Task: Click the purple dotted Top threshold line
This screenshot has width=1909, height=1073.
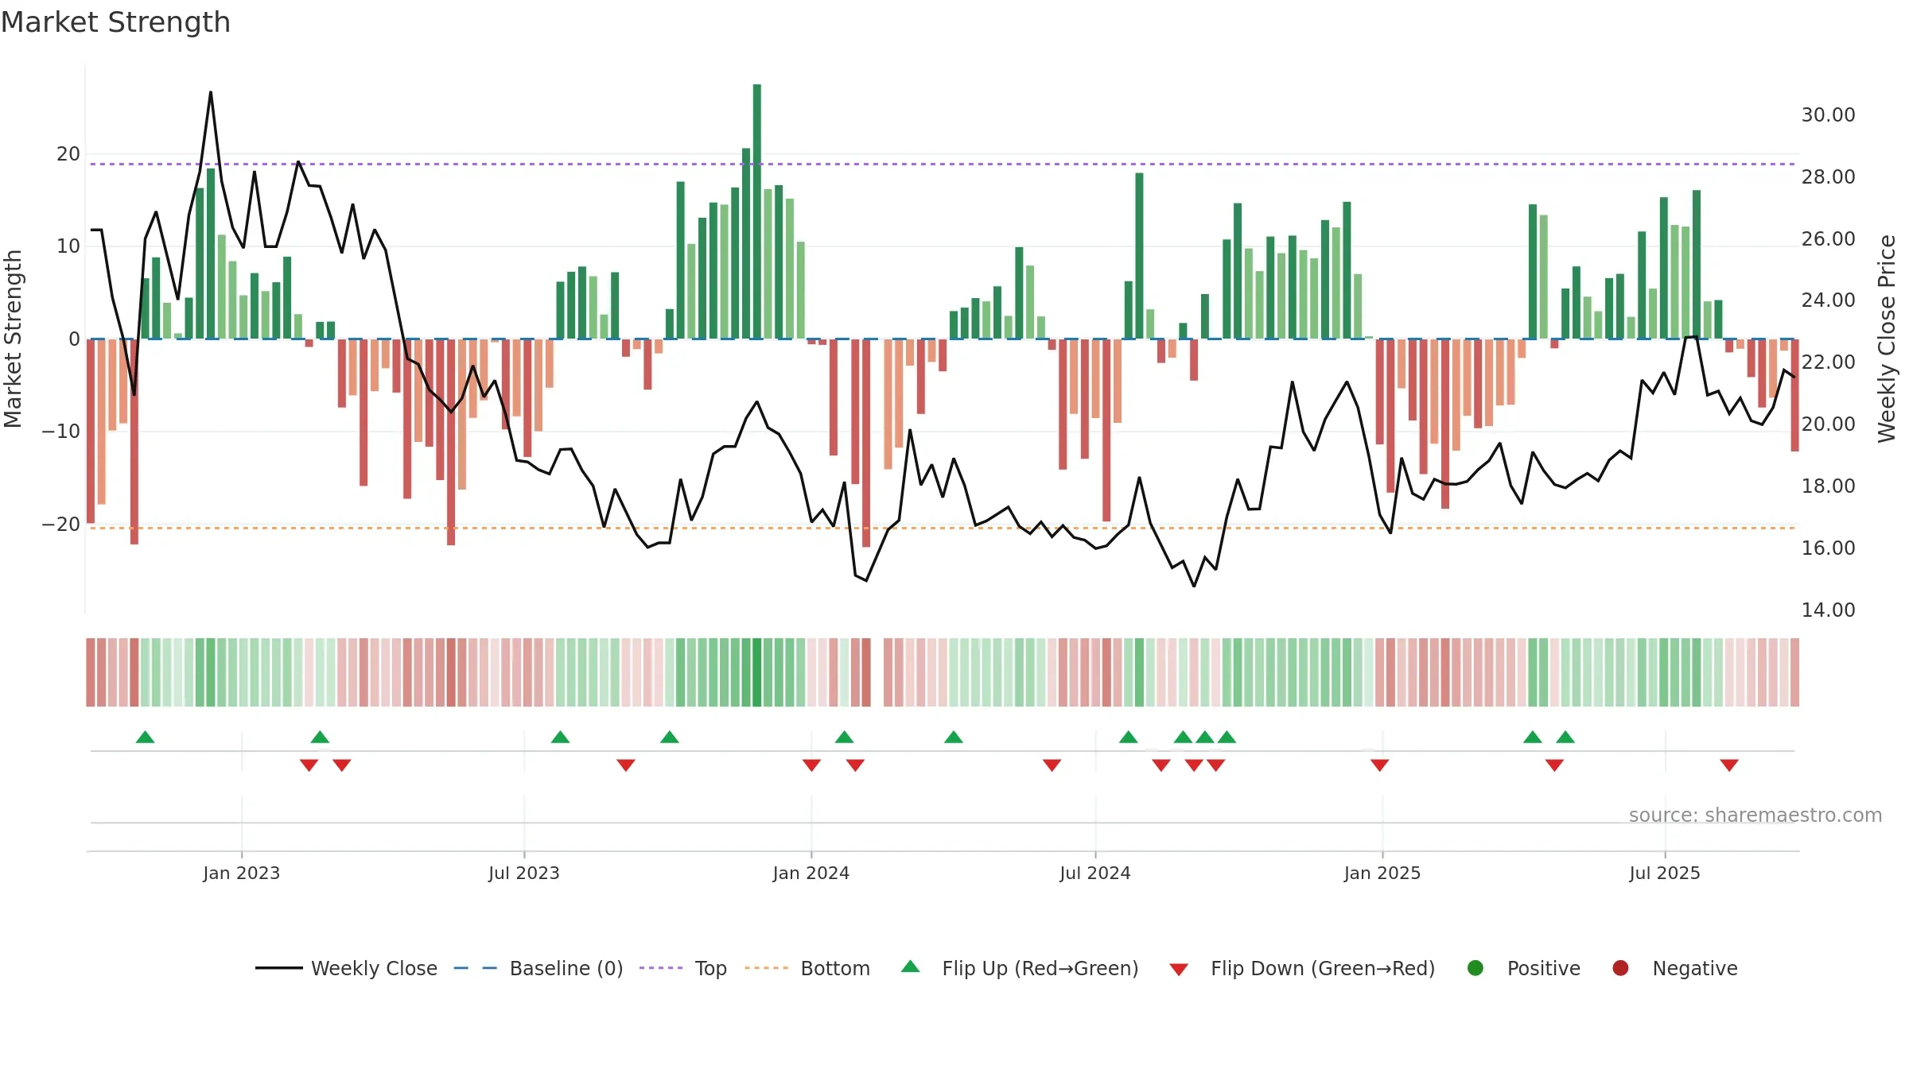Action: tap(943, 164)
